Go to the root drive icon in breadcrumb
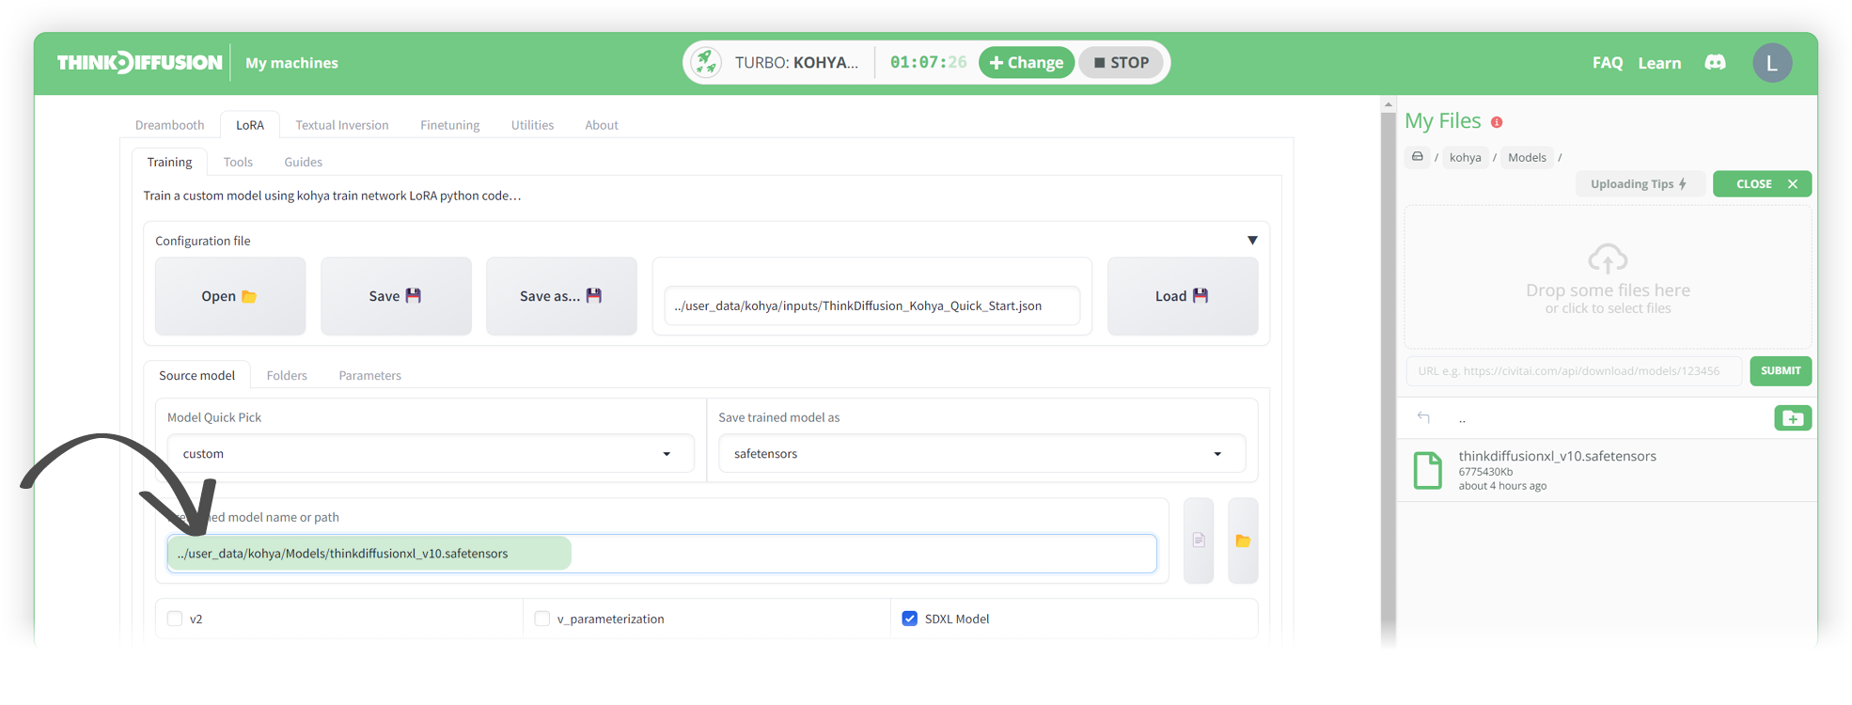The image size is (1852, 705). 1418,157
